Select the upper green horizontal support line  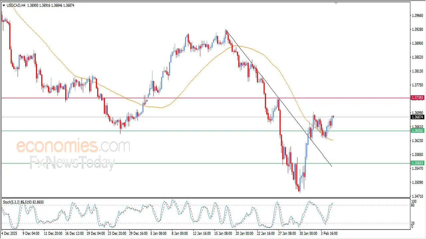coord(200,131)
